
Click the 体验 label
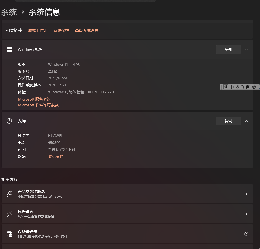22,92
